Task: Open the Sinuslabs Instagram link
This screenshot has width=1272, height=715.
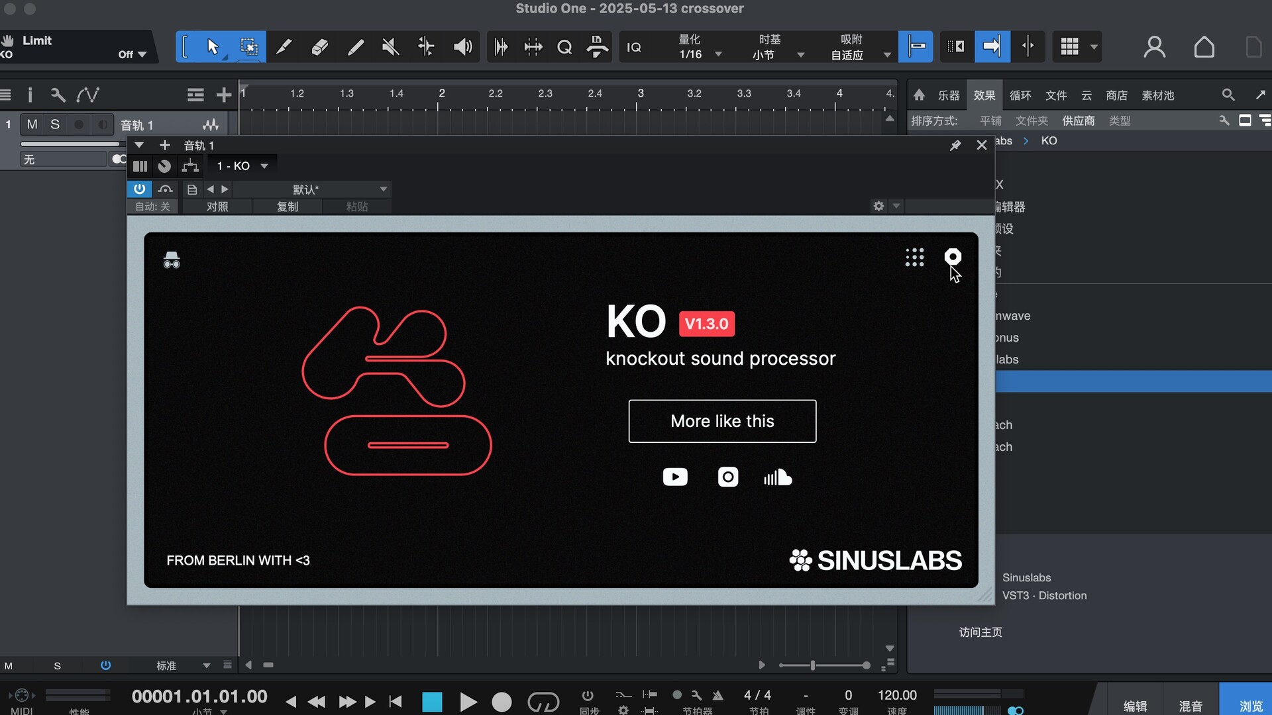Action: point(727,477)
